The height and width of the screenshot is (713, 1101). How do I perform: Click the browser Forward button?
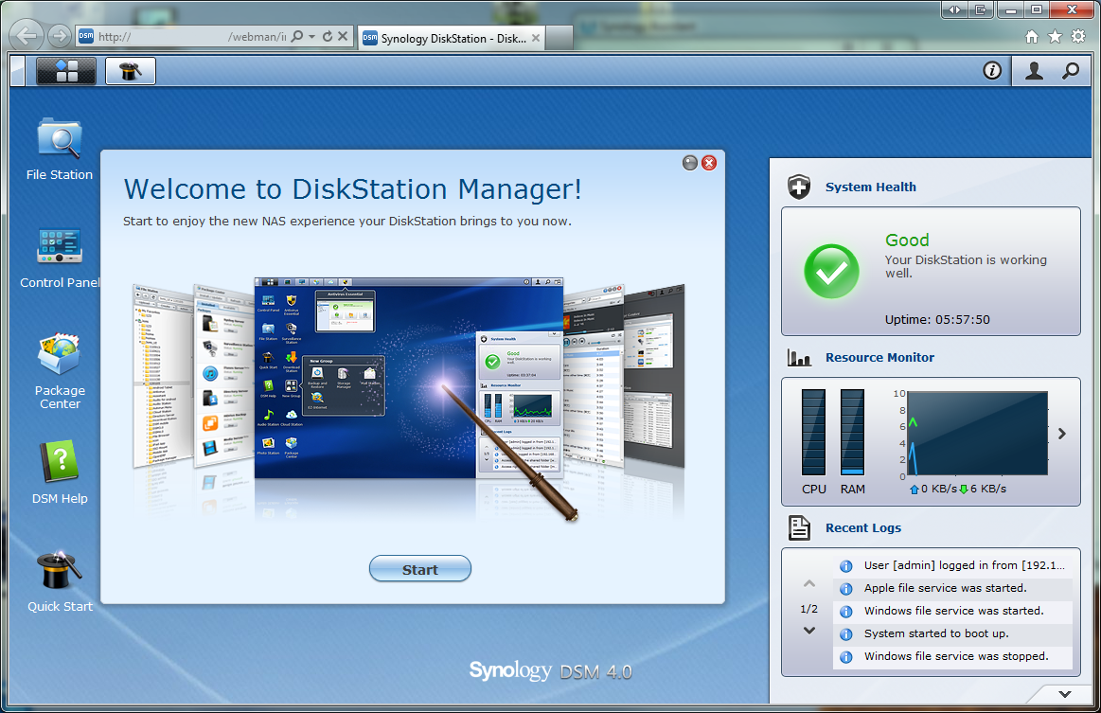pyautogui.click(x=60, y=36)
